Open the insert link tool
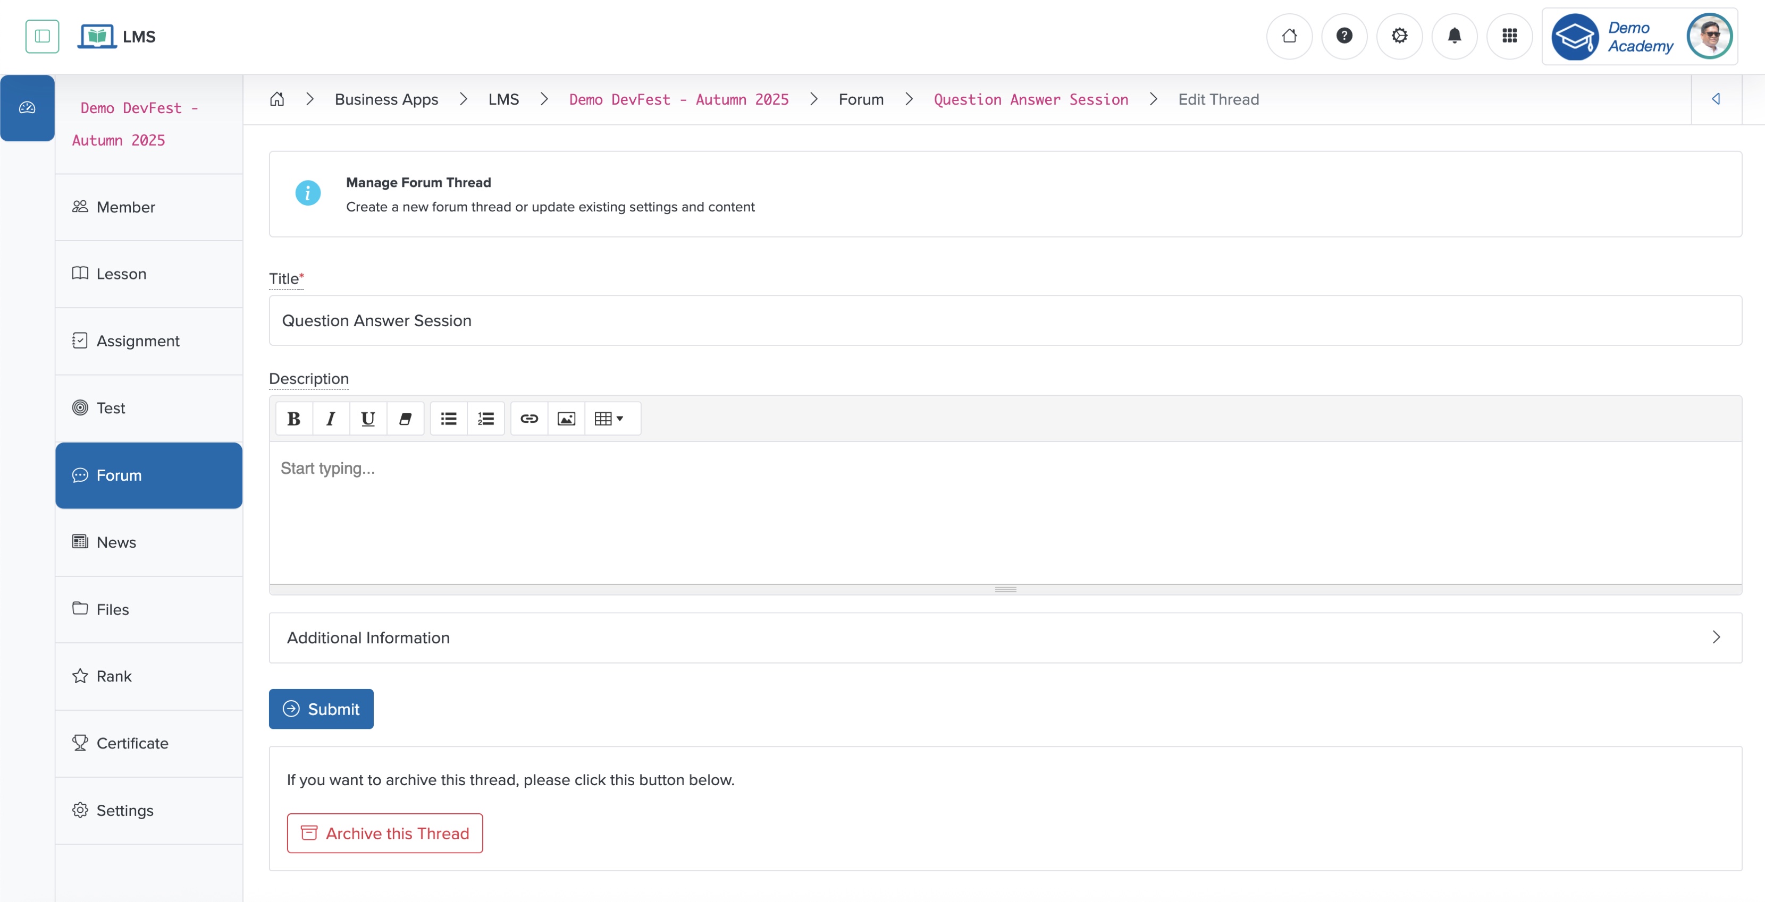 (x=528, y=419)
